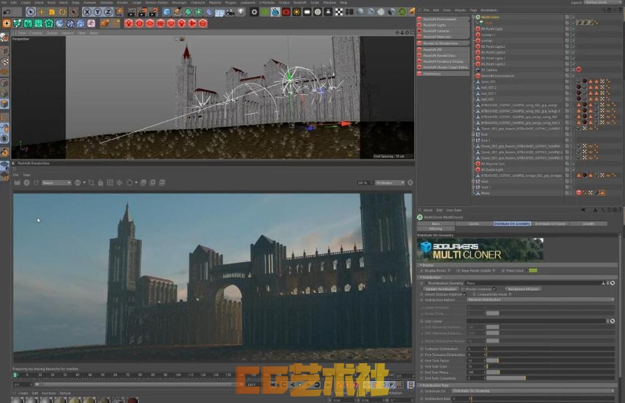This screenshot has height=403, width=625.
Task: Click the Redshift Environment button
Action: point(443,19)
